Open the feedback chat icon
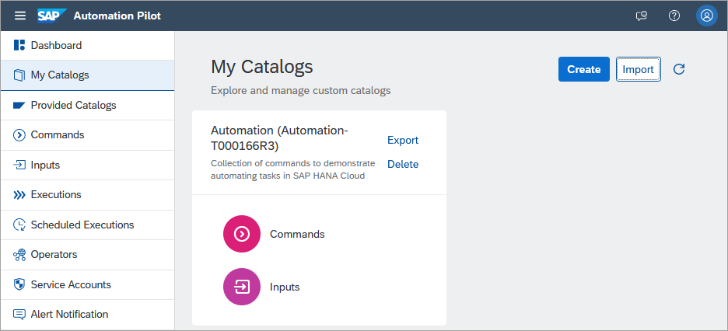The width and height of the screenshot is (728, 331). tap(641, 16)
